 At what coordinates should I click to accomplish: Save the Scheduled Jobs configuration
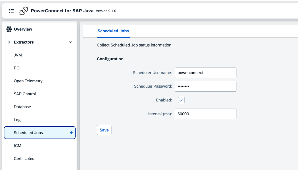coord(104,130)
